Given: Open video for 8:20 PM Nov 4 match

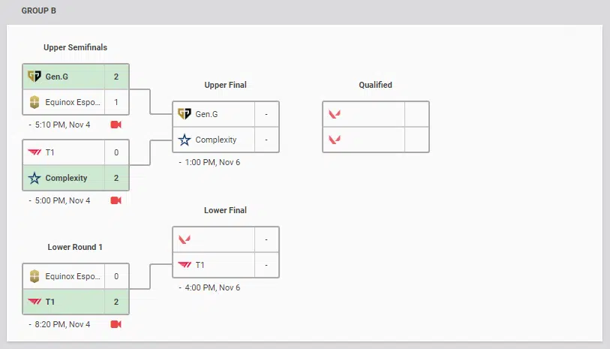Looking at the screenshot, I should 116,324.
